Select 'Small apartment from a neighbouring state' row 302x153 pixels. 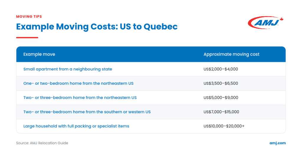tap(151, 69)
